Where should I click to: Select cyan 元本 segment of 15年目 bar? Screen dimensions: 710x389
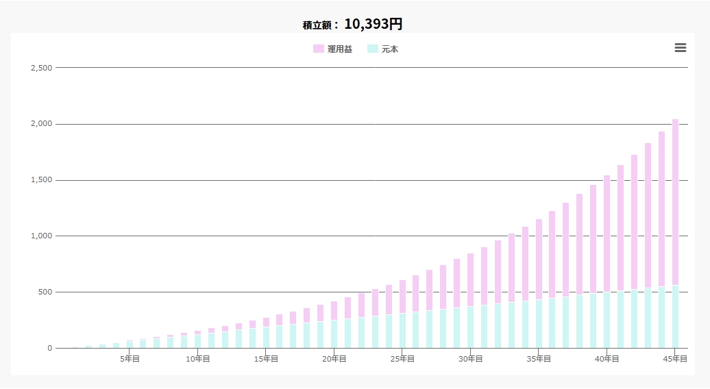click(x=266, y=338)
